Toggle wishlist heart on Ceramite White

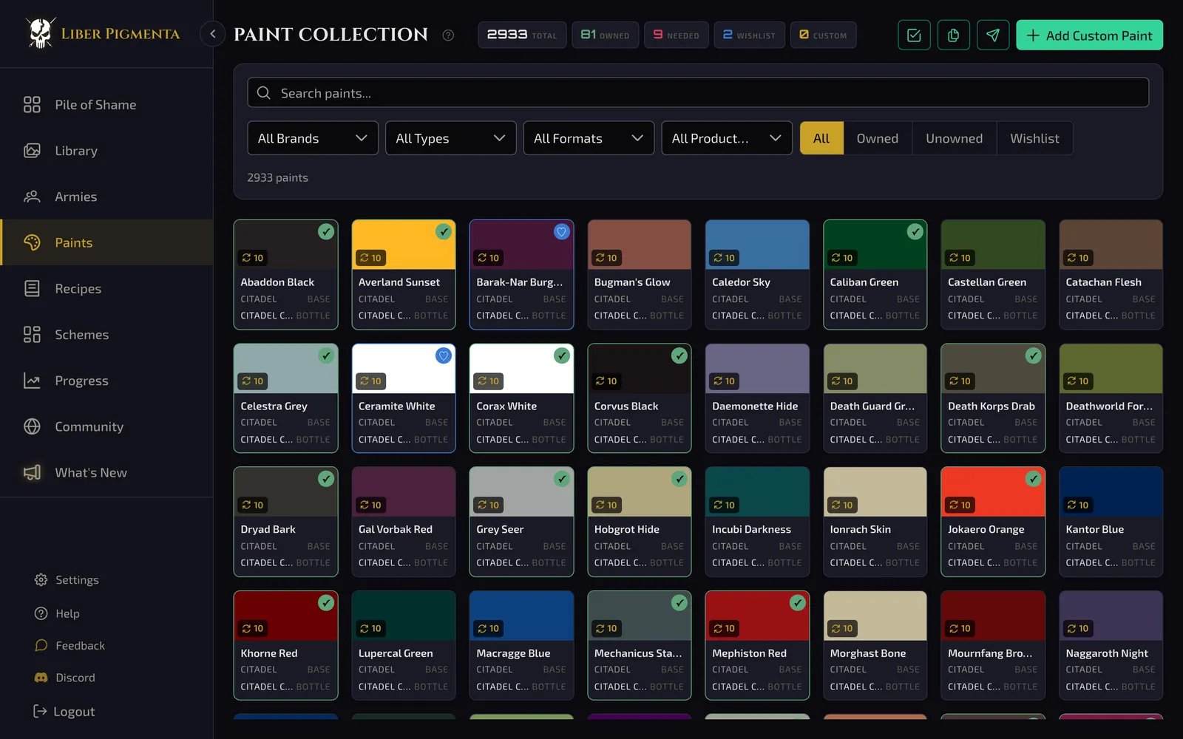444,355
